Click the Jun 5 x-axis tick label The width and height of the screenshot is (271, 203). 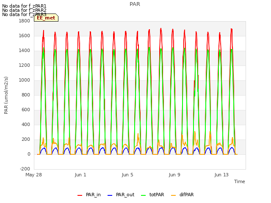coord(127,175)
